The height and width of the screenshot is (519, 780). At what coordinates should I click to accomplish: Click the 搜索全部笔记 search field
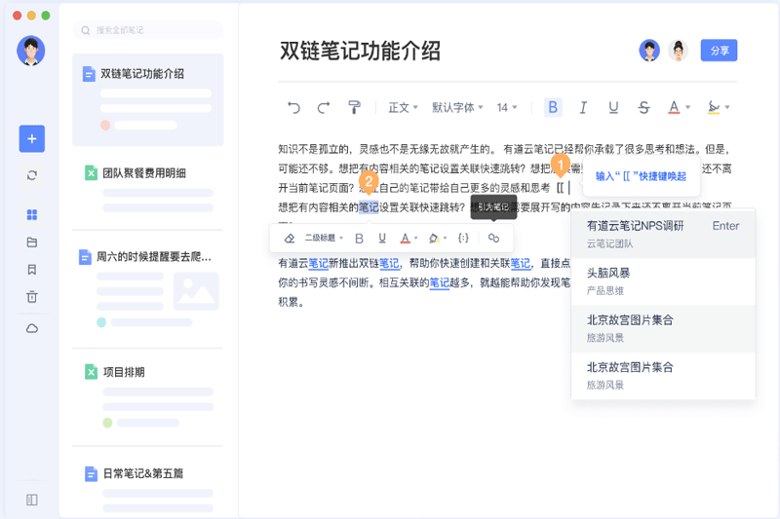pyautogui.click(x=148, y=30)
